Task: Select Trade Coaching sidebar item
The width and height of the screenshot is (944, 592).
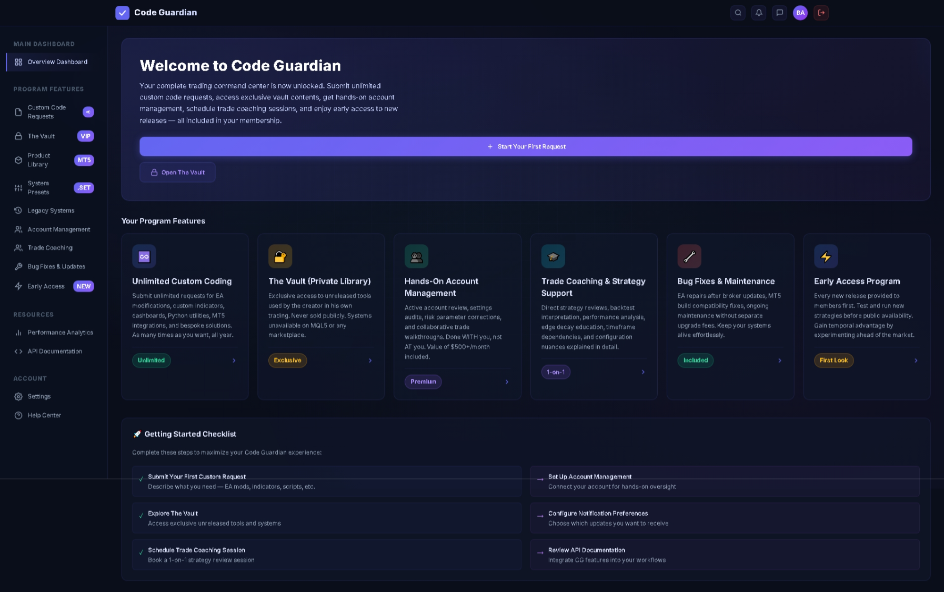Action: pyautogui.click(x=54, y=248)
